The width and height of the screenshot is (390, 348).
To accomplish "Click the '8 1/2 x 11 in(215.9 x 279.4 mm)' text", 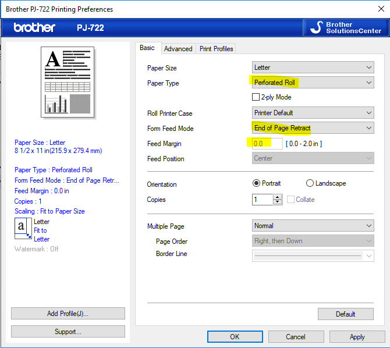I will (58, 151).
